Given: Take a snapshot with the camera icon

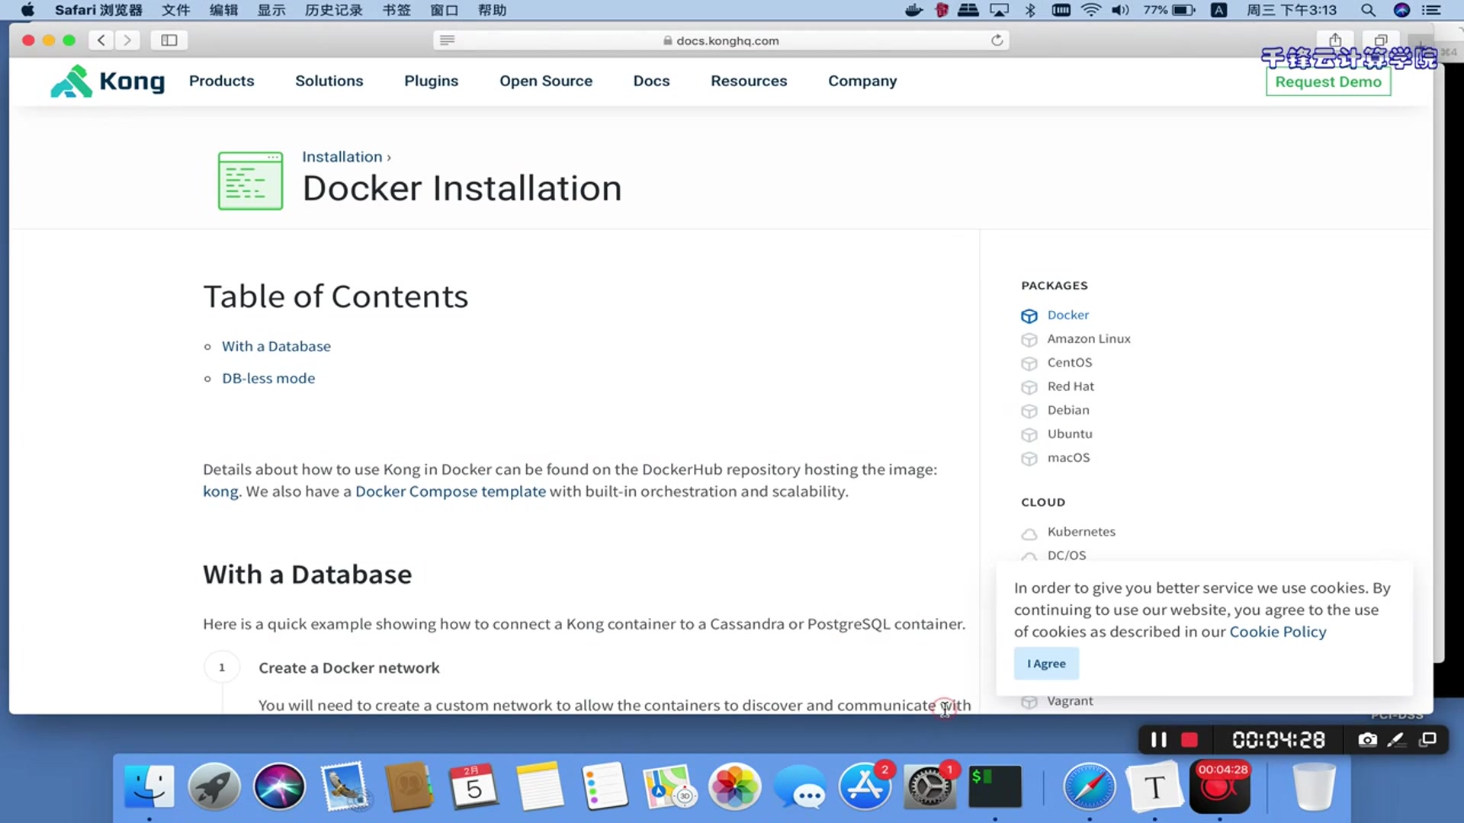Looking at the screenshot, I should (x=1367, y=740).
